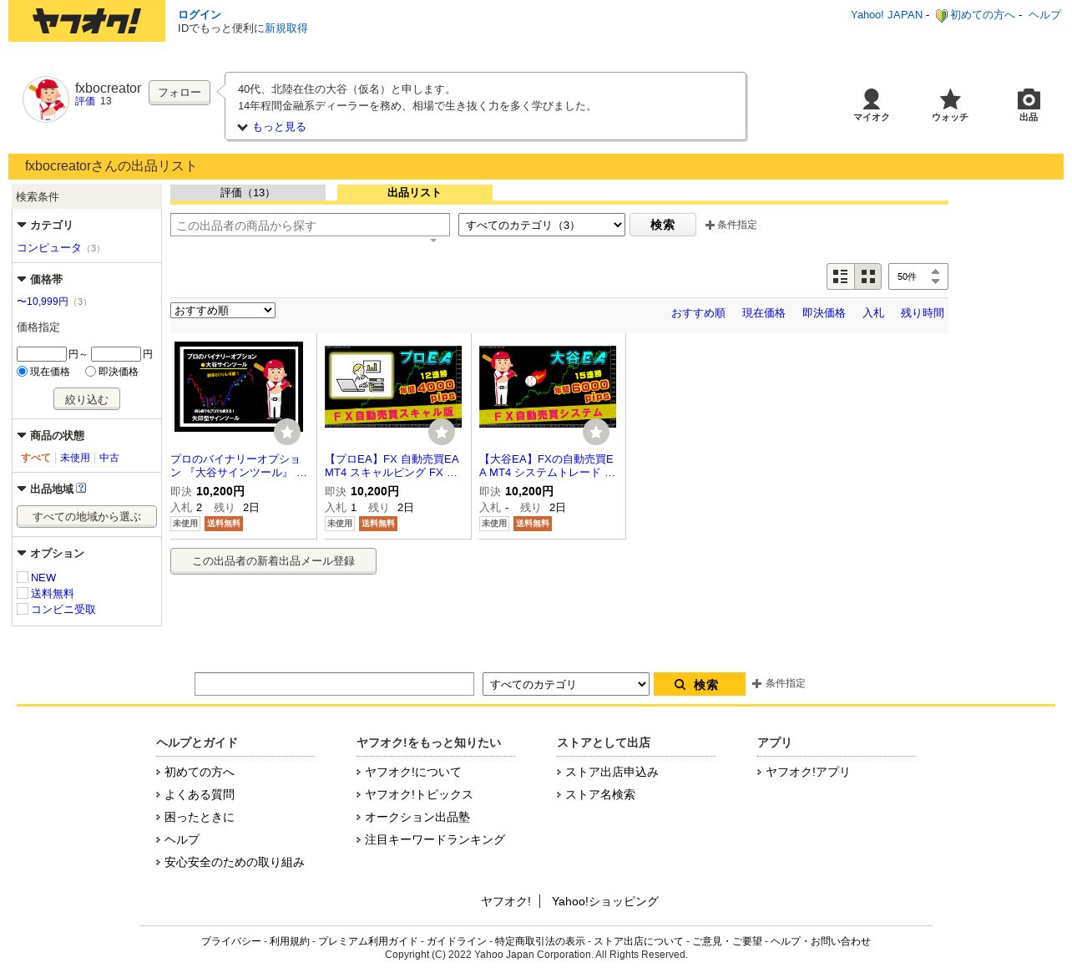Image resolution: width=1072 pixels, height=978 pixels.
Task: Click すべての地域から選ぶ button
Action: tap(87, 516)
